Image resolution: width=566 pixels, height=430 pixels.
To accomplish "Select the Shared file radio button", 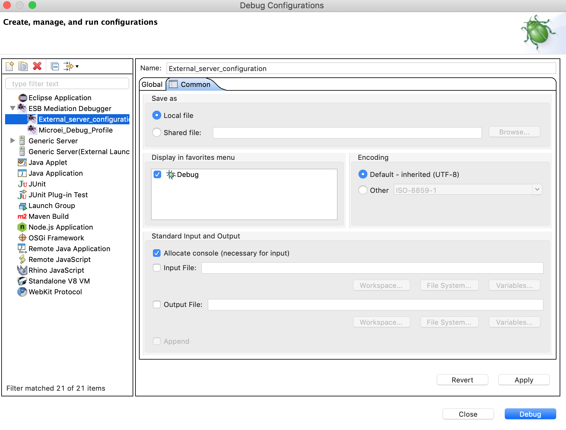I will [x=156, y=132].
